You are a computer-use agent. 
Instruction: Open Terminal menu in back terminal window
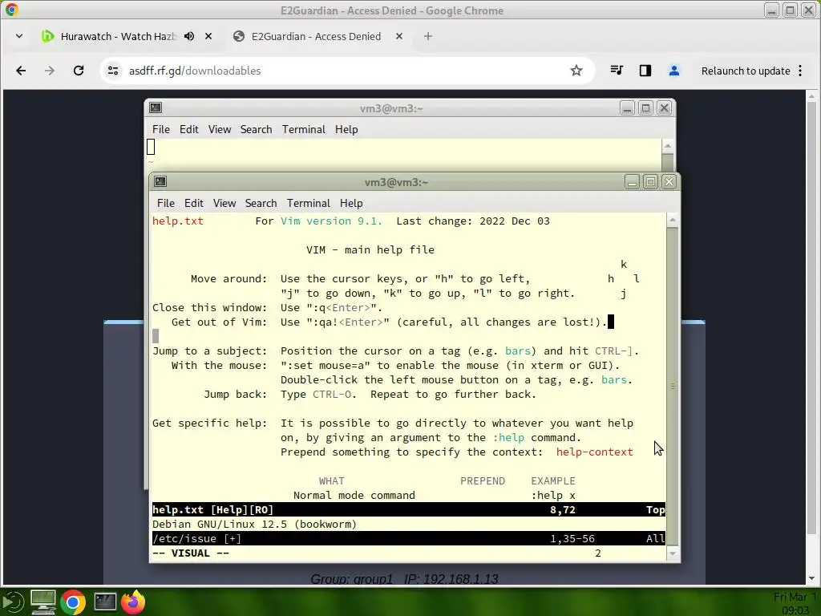click(304, 129)
